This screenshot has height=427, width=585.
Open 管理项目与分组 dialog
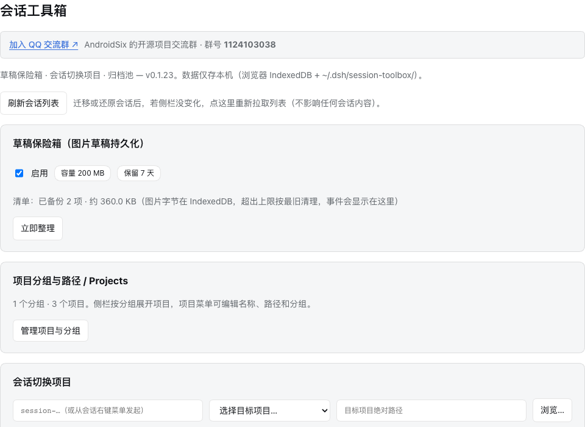(x=51, y=331)
